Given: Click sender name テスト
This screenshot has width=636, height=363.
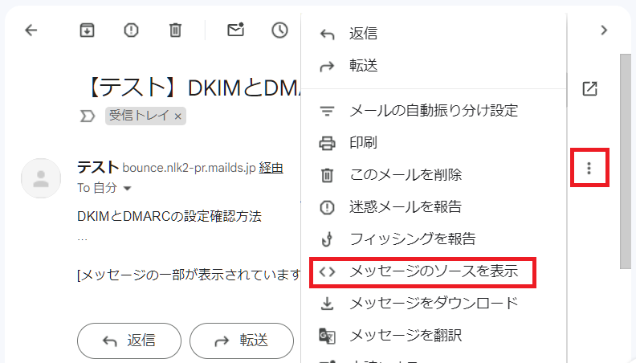Looking at the screenshot, I should 98,167.
